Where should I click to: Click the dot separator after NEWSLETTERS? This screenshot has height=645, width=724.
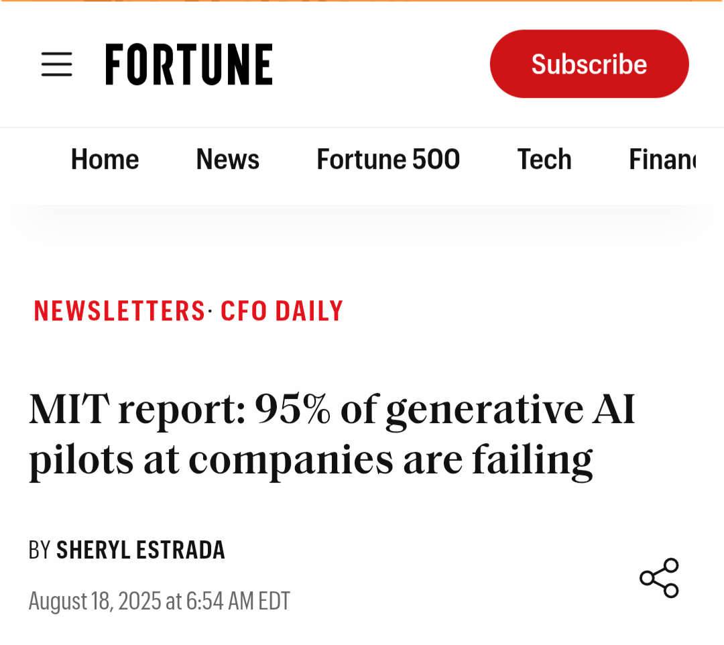(210, 311)
